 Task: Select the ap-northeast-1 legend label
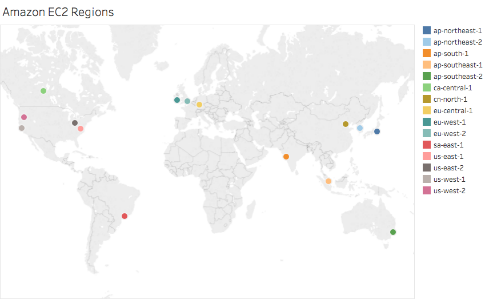458,31
